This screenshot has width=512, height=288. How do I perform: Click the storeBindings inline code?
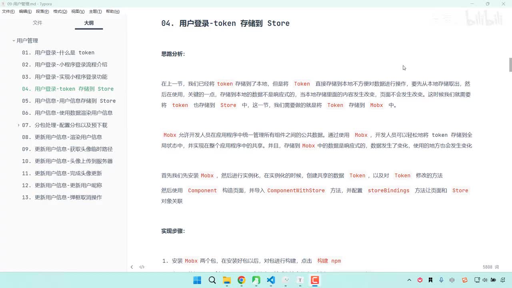click(x=389, y=191)
